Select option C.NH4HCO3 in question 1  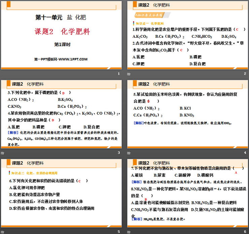pyautogui.click(x=202, y=36)
